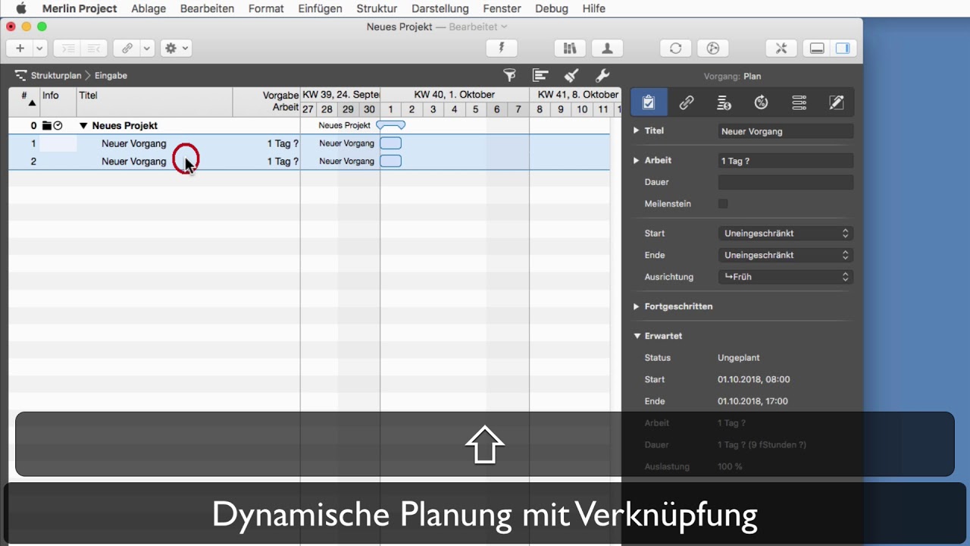Click the Titel column header
970x546 pixels.
155,102
